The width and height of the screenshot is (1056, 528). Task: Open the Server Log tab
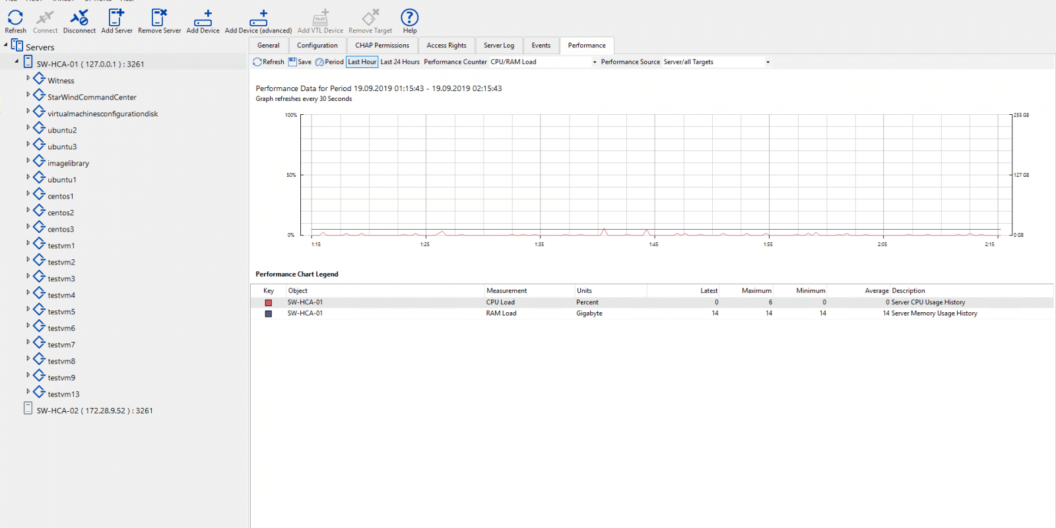499,46
